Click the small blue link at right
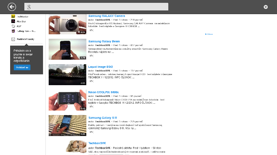Image resolution: width=277 pixels, height=155 pixels. pyautogui.click(x=209, y=34)
